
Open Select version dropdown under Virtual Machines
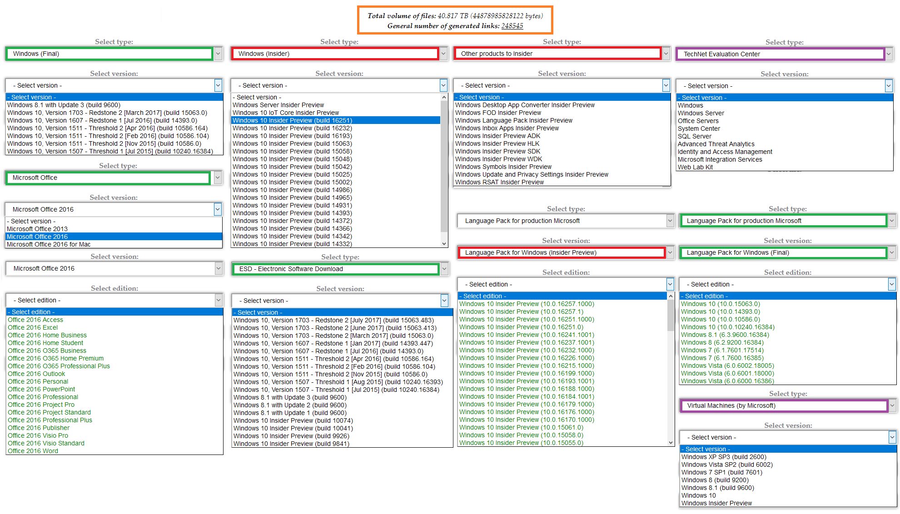tap(788, 437)
